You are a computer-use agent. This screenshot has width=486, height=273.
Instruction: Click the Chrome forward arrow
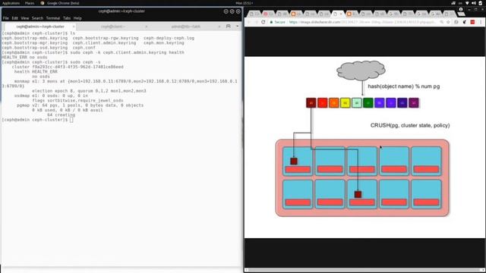(x=256, y=22)
